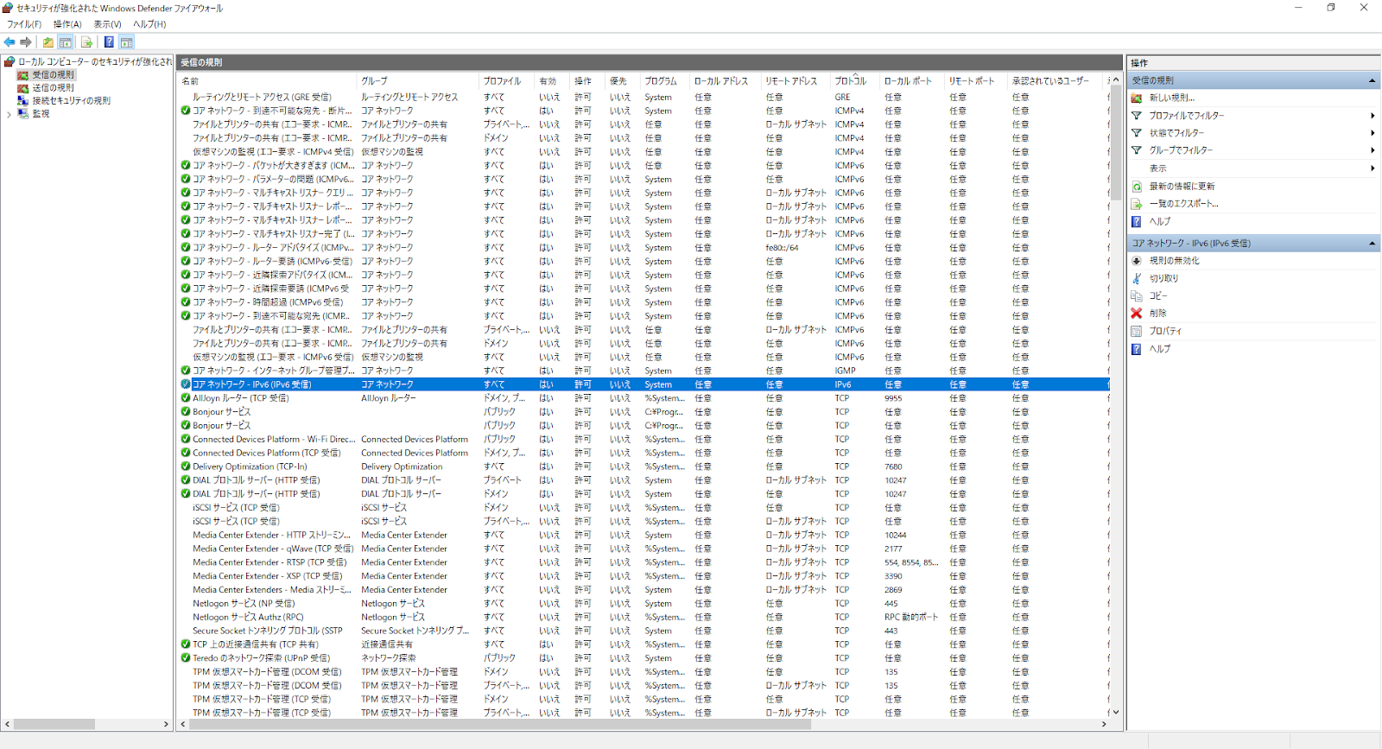
Task: Select the Media Center Extender - RTSP (TCP 受信) rule
Action: click(269, 562)
